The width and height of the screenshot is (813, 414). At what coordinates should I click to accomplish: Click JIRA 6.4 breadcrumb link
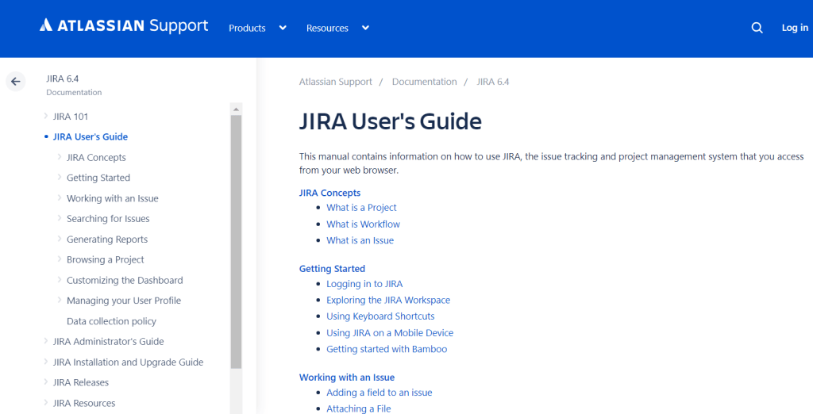[x=492, y=82]
